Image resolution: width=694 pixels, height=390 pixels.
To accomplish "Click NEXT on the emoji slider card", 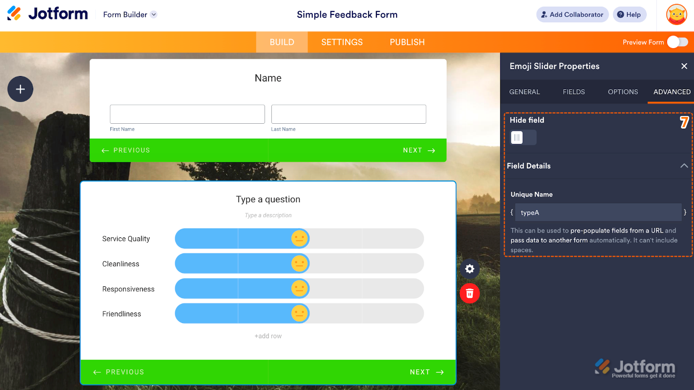I will 427,372.
